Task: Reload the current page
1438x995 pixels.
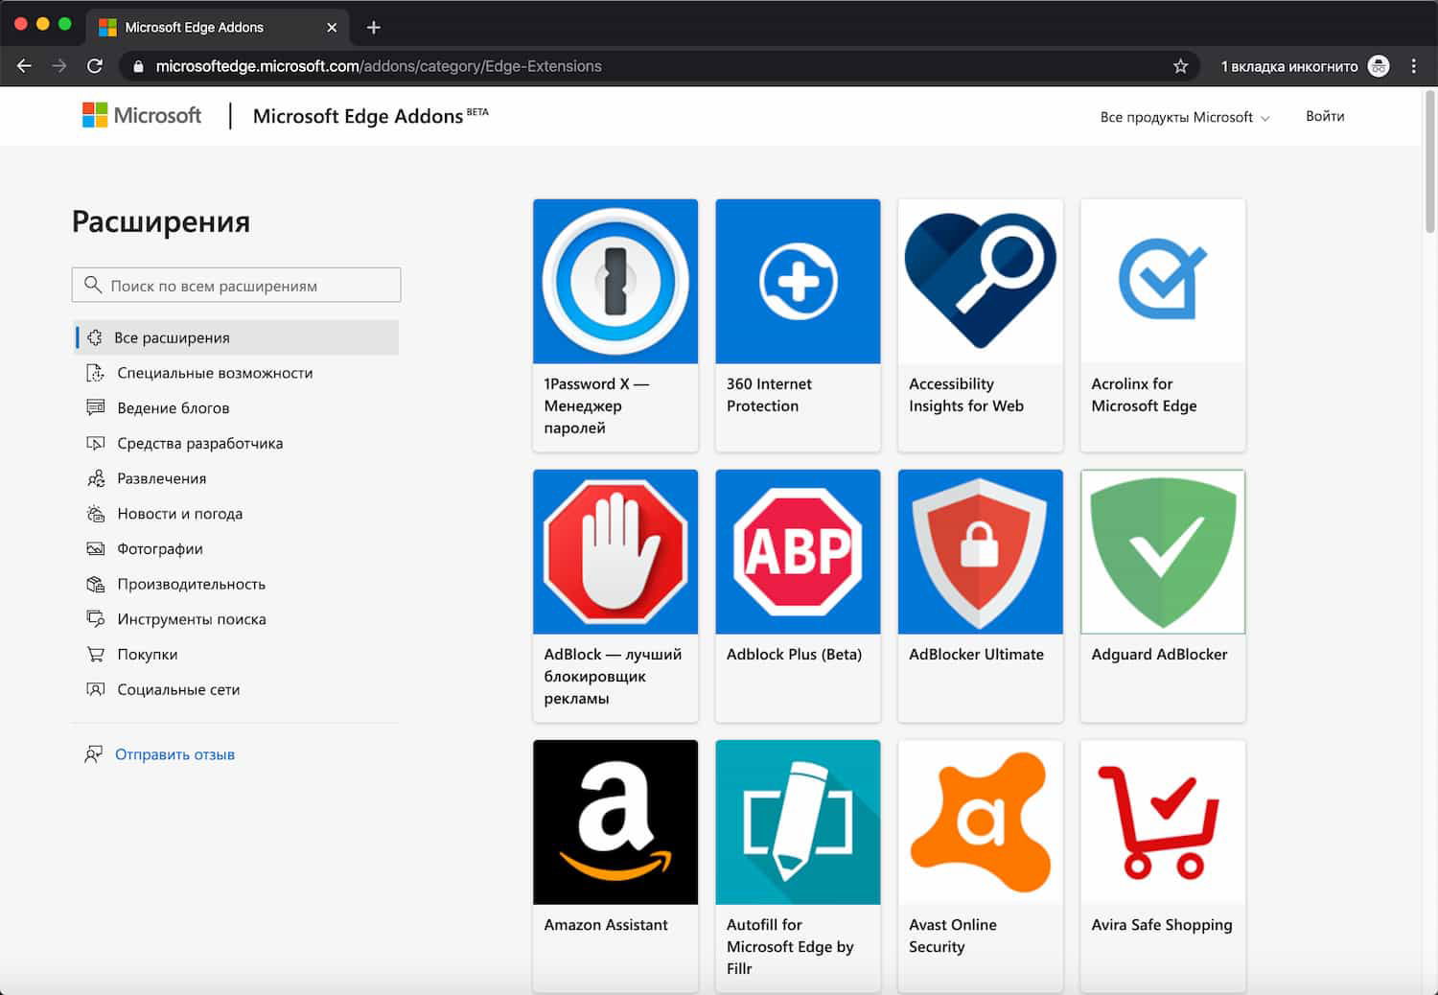Action: click(94, 66)
